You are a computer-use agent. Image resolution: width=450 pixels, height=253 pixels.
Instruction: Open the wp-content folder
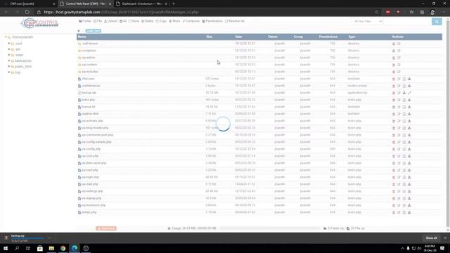(89, 65)
